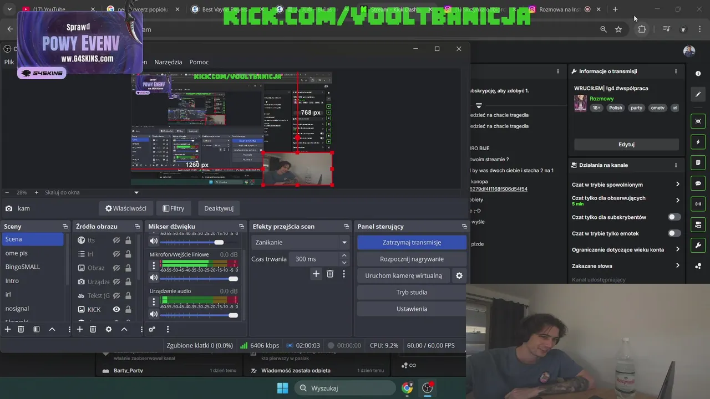Click Edytuj in stream info panel

(626, 144)
